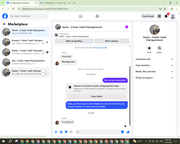Search in conversation using magnifier icon
This screenshot has width=180, height=144.
pos(159,48)
